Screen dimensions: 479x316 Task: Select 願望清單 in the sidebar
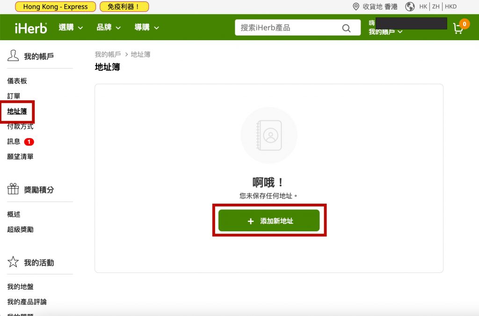pos(20,157)
